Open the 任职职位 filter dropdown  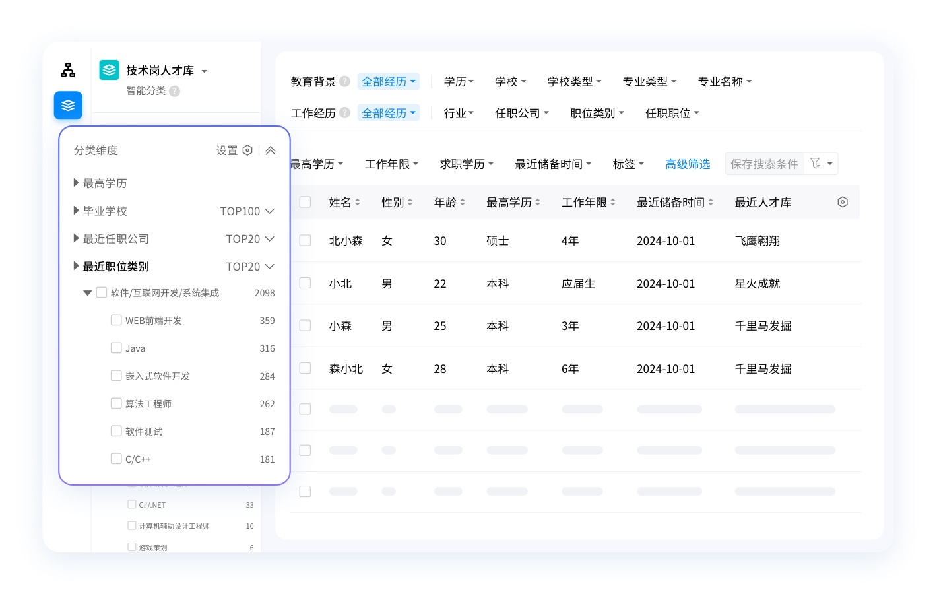point(672,113)
